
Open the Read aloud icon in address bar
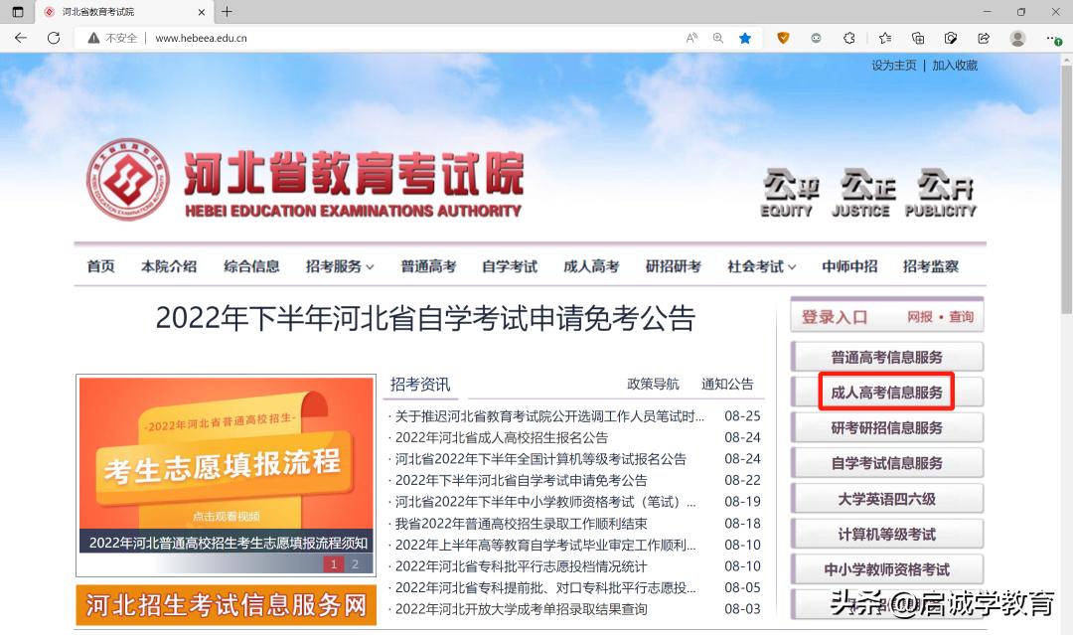[691, 37]
